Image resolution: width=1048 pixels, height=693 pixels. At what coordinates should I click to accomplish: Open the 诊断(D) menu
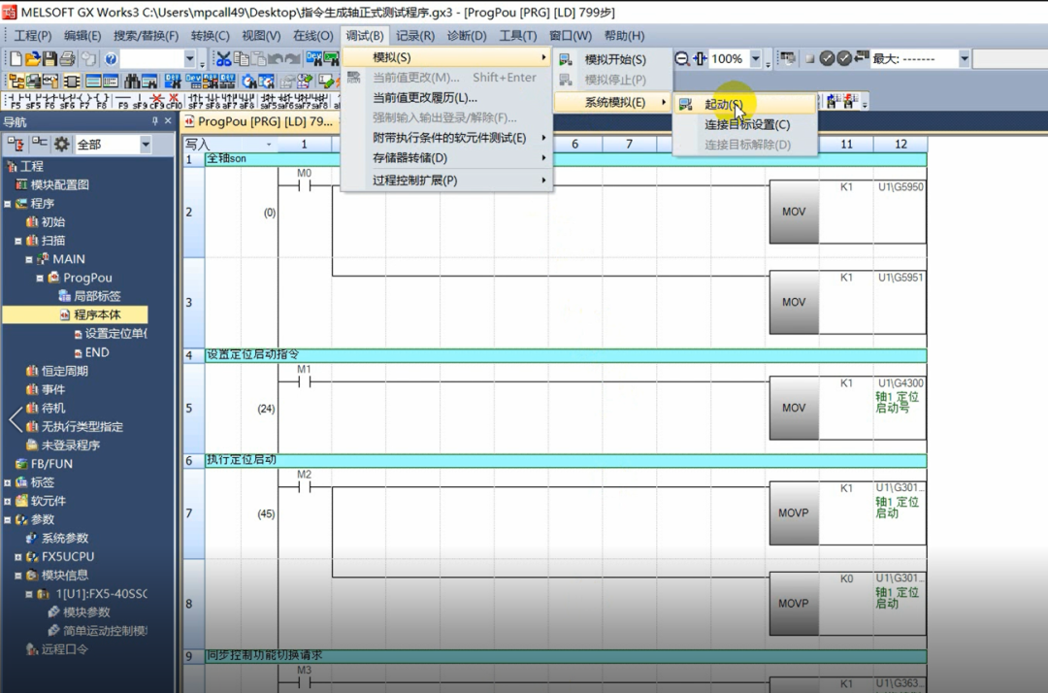click(467, 36)
